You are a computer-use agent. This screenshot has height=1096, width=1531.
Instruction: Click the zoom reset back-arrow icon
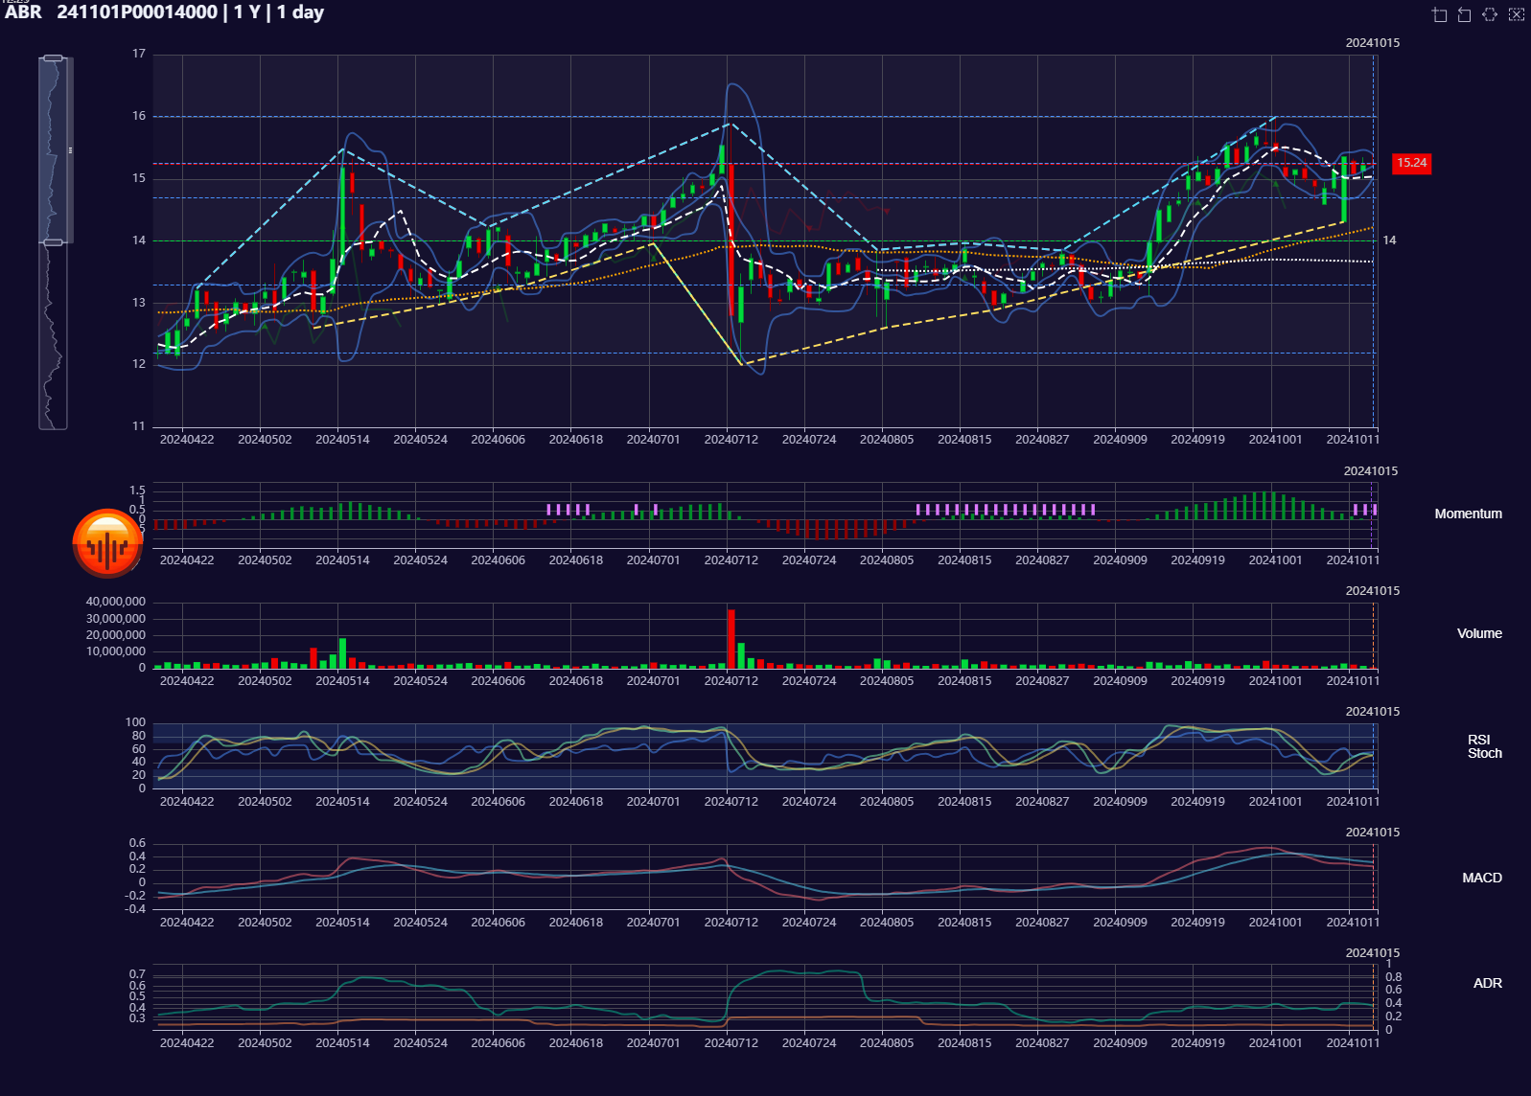[1464, 14]
